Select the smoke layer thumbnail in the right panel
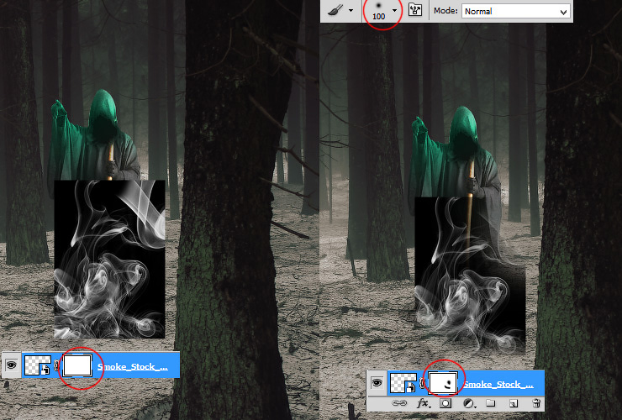Screen dimensions: 622x420 point(403,383)
